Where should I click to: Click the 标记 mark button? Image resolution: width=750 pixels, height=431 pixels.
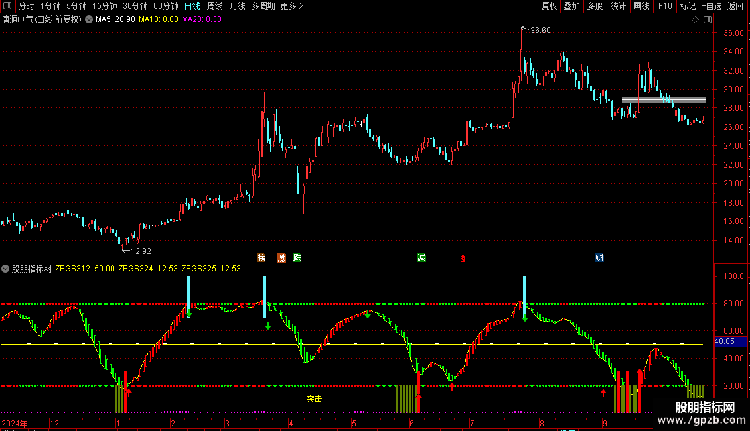[688, 6]
